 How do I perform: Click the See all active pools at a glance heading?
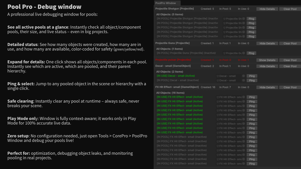(38, 27)
